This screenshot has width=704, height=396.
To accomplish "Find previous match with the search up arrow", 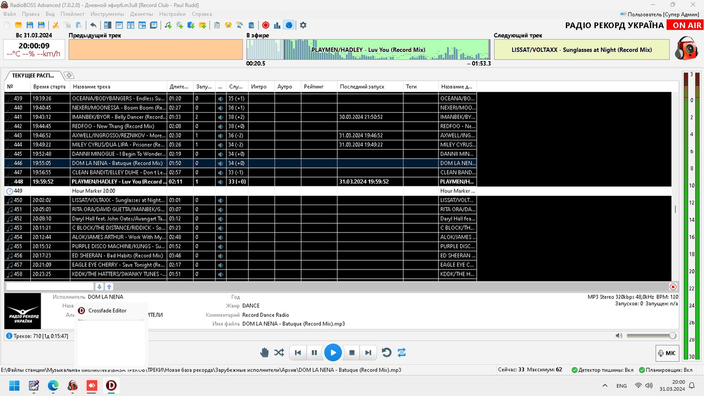I will (x=109, y=287).
